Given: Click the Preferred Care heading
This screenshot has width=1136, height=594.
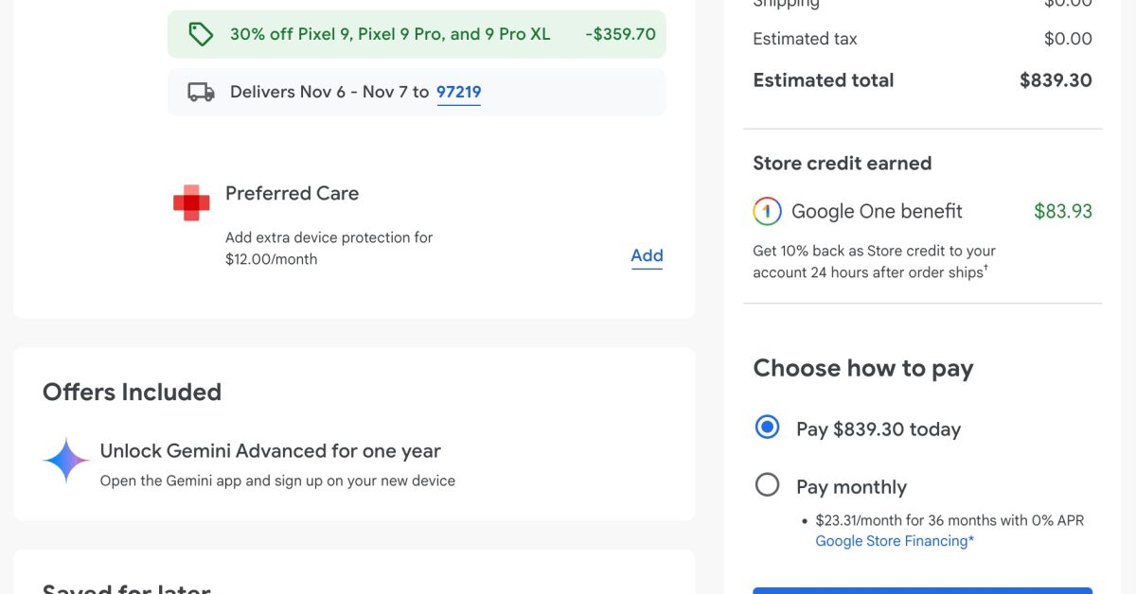Looking at the screenshot, I should [292, 193].
